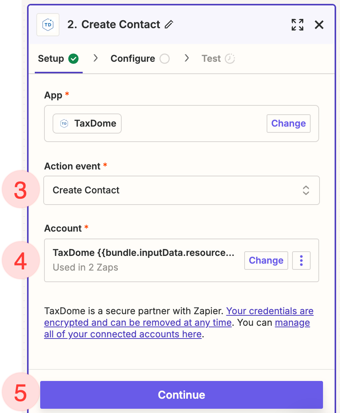Click the pencil icon to rename the step
340x413 pixels.
(169, 25)
